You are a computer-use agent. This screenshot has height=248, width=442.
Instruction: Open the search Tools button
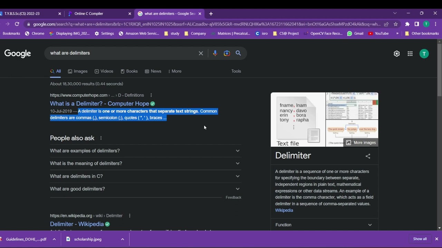(236, 71)
